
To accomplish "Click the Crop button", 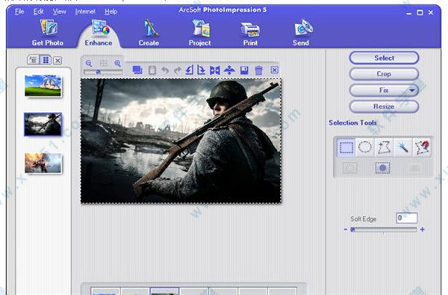I will pos(384,74).
